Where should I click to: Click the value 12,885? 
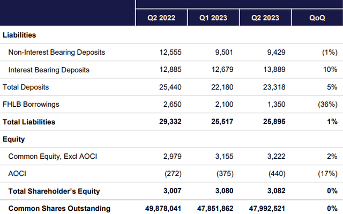[x=170, y=70]
